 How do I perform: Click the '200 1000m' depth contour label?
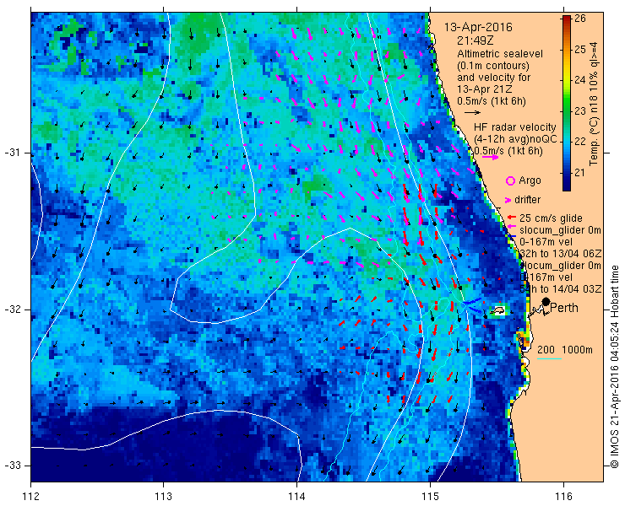click(565, 350)
